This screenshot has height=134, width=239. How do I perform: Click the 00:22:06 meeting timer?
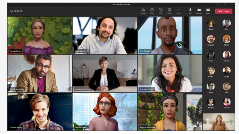coord(18,11)
